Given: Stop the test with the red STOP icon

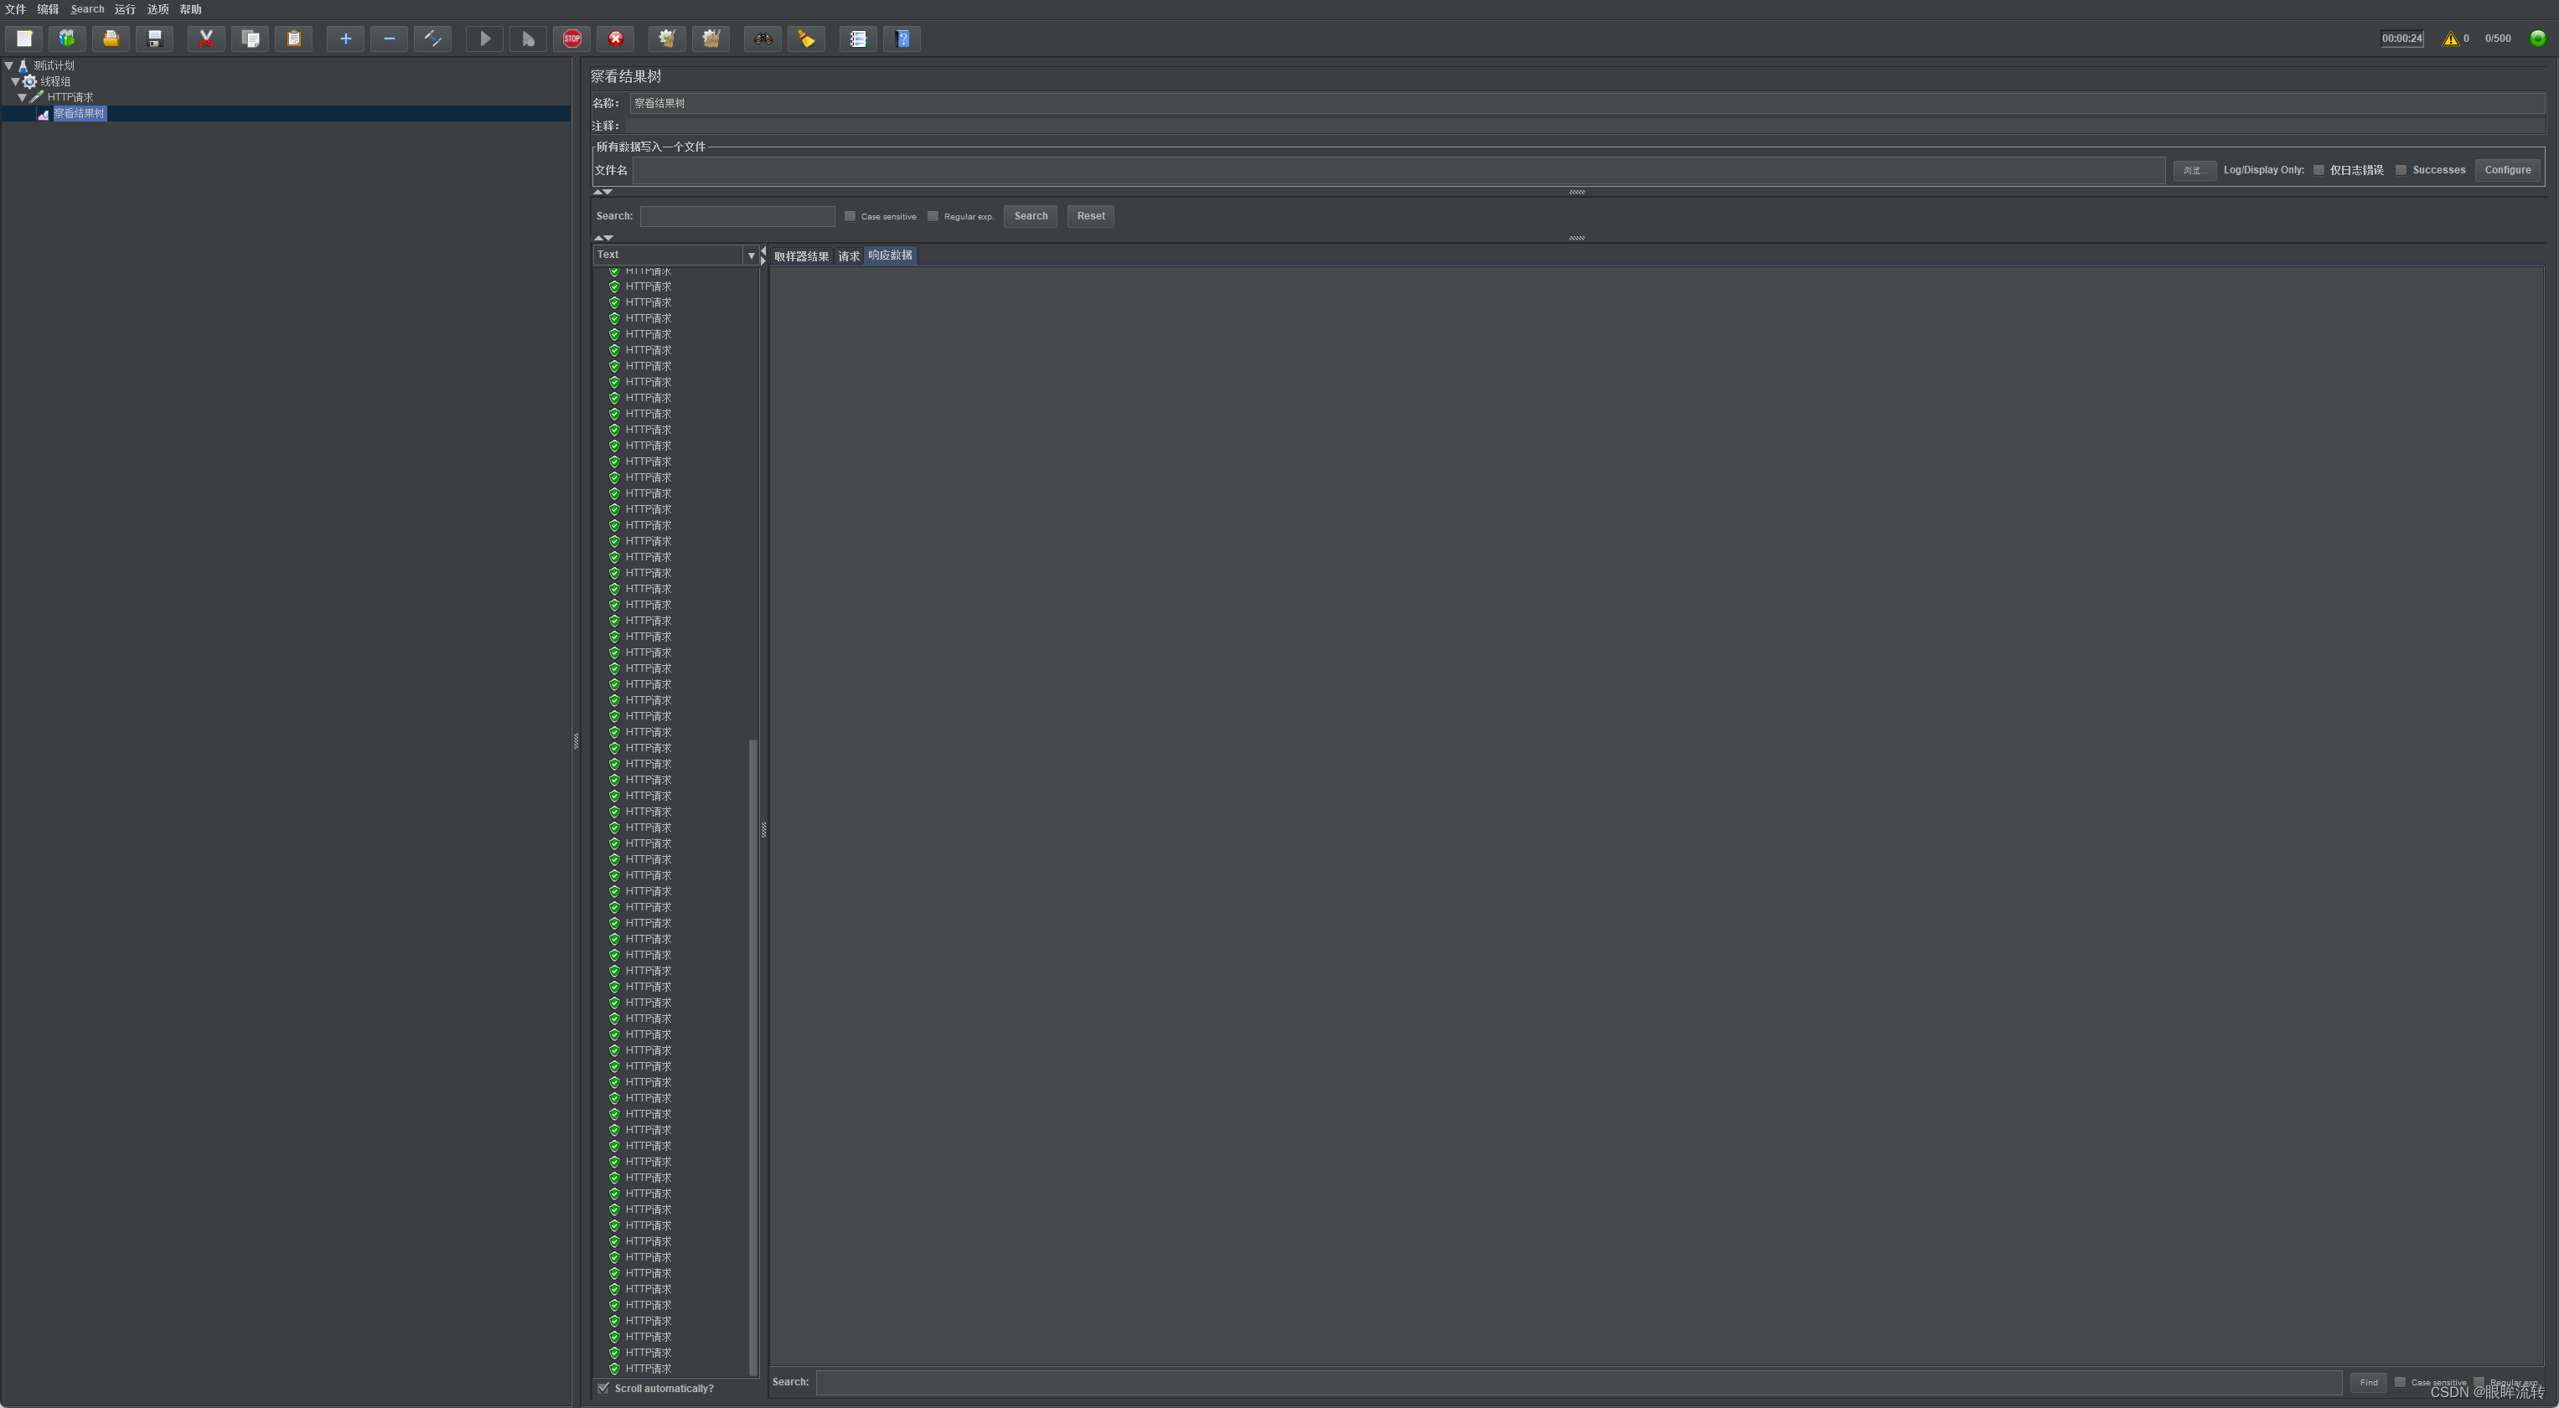Looking at the screenshot, I should pyautogui.click(x=572, y=39).
